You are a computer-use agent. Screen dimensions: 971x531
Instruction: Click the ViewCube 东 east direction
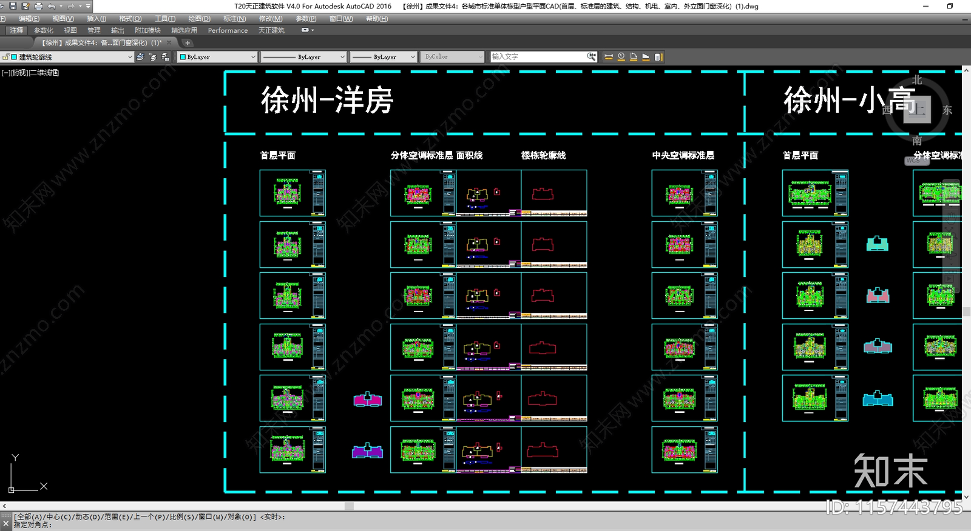(947, 110)
